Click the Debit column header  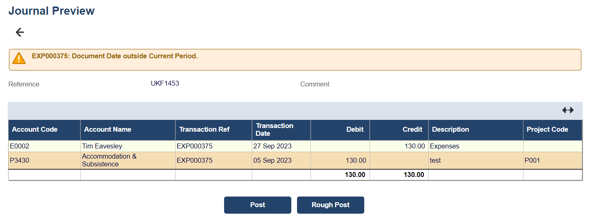point(355,130)
